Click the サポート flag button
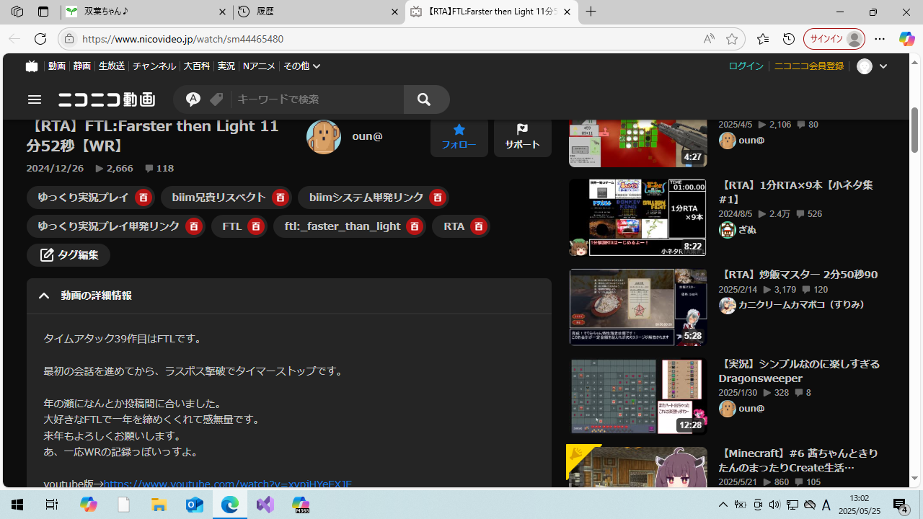 pyautogui.click(x=523, y=137)
